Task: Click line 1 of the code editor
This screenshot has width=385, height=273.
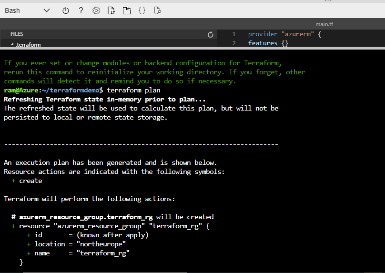Action: click(x=285, y=34)
